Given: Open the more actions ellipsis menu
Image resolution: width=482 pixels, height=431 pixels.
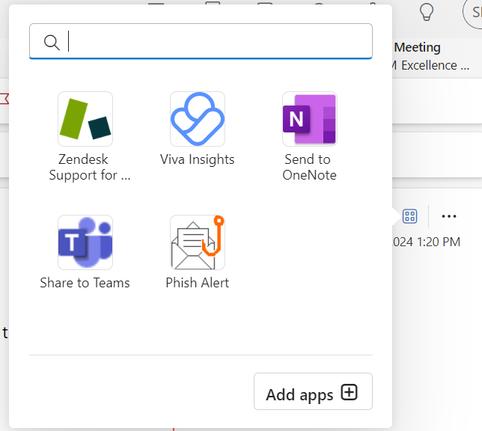Looking at the screenshot, I should pyautogui.click(x=449, y=216).
